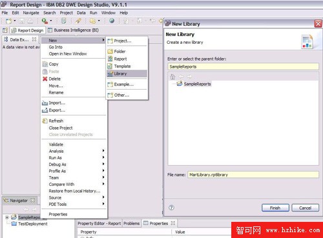Screen dimensions: 323x238
Task: Switch to Property Editor - Report tab
Action: coord(99,224)
